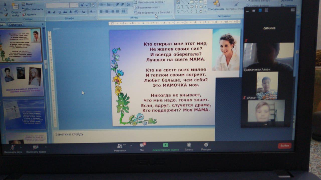Toggle bold text formatting in ribbon

(49, 12)
